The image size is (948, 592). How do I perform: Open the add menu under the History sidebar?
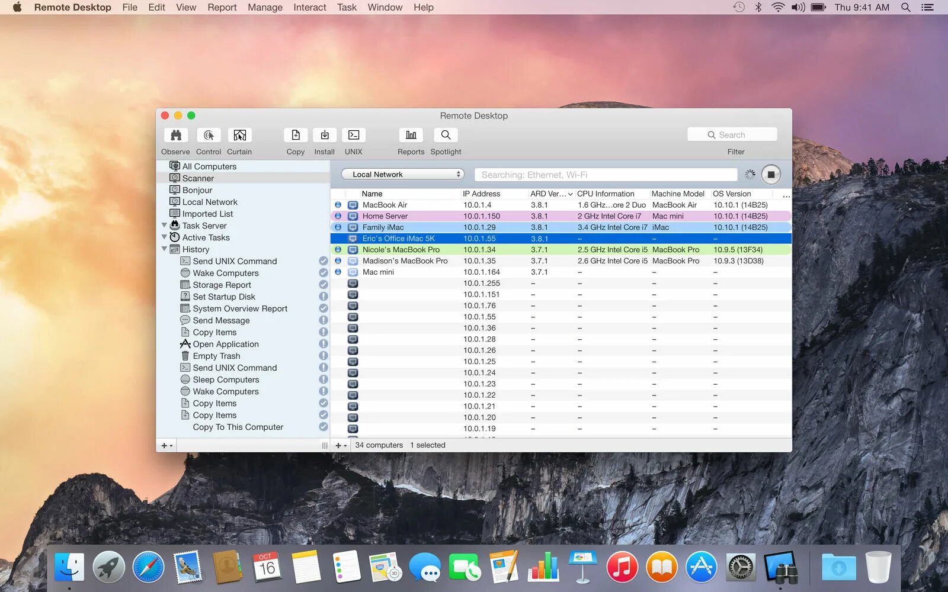pyautogui.click(x=166, y=446)
